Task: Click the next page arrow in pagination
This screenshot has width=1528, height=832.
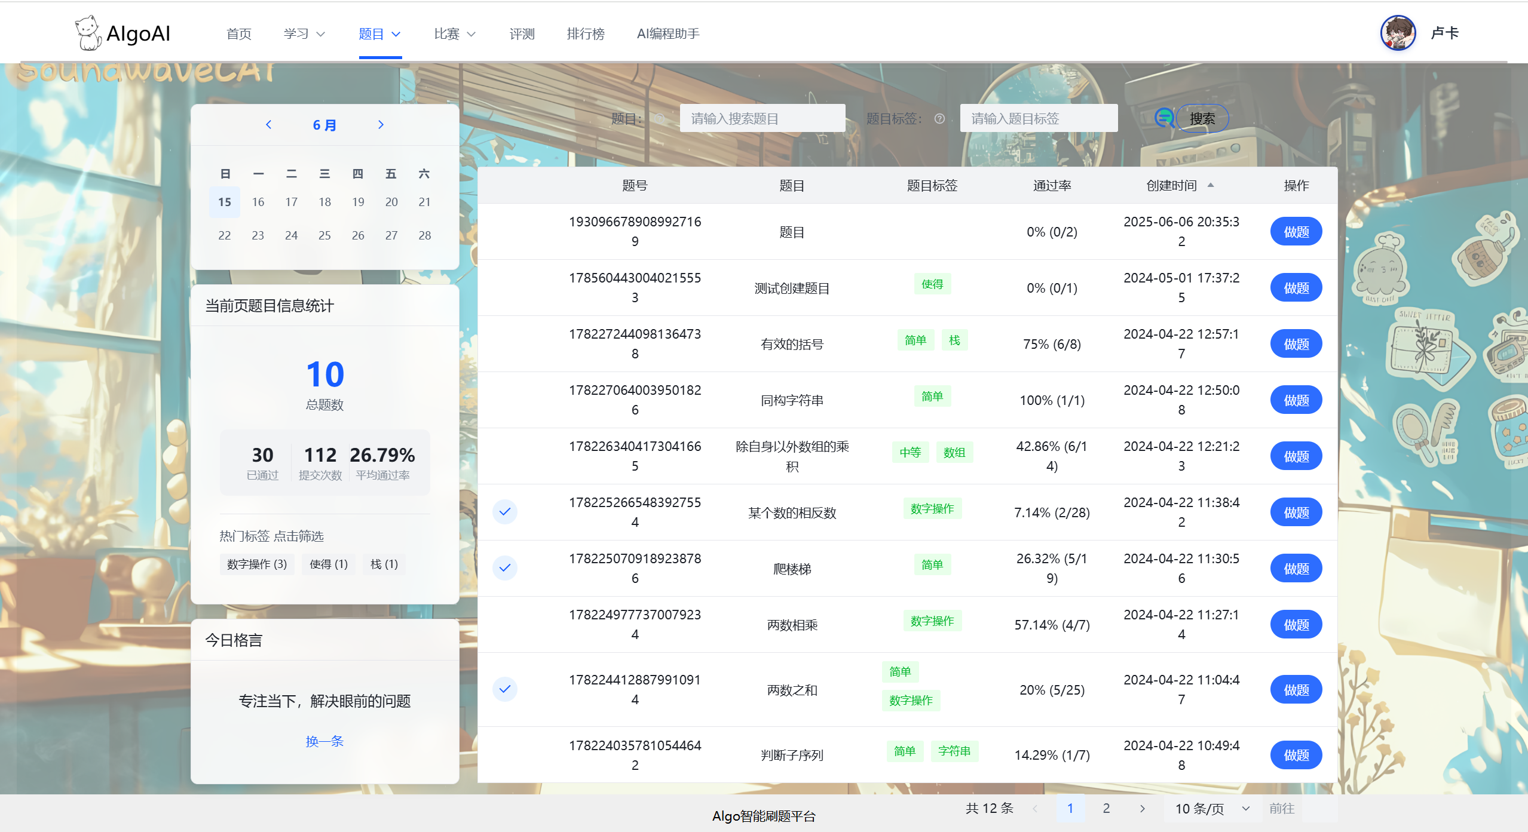Action: pyautogui.click(x=1142, y=808)
